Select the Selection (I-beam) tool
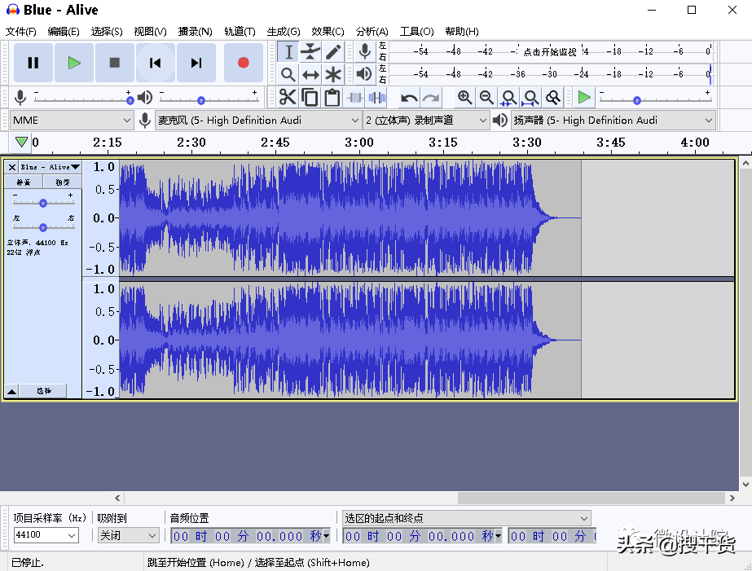The width and height of the screenshot is (752, 571). click(x=288, y=52)
